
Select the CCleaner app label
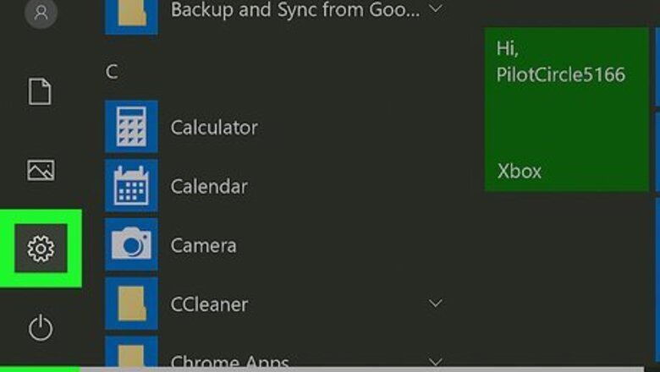[209, 304]
